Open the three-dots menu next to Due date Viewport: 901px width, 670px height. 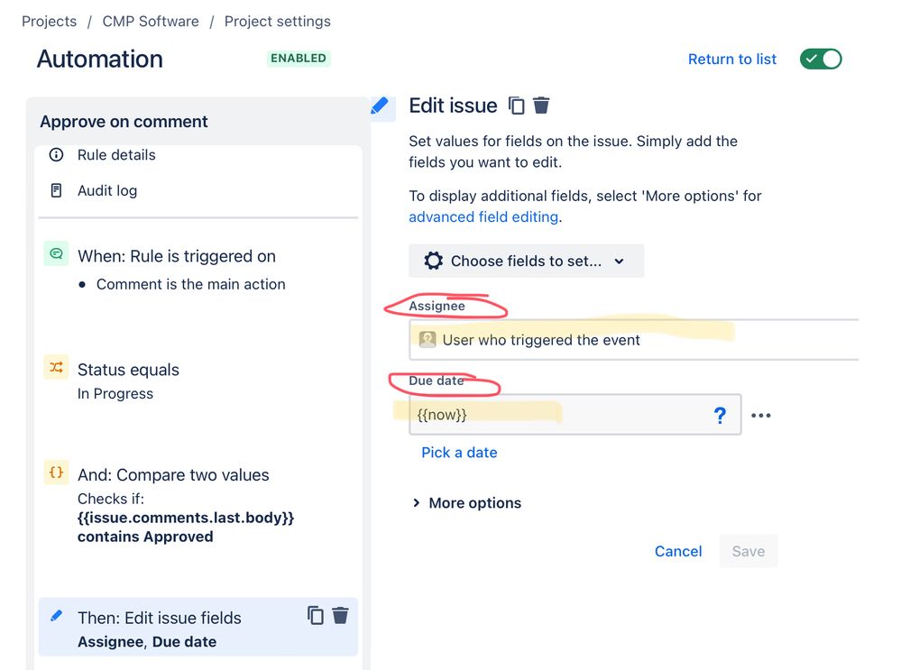pyautogui.click(x=761, y=416)
